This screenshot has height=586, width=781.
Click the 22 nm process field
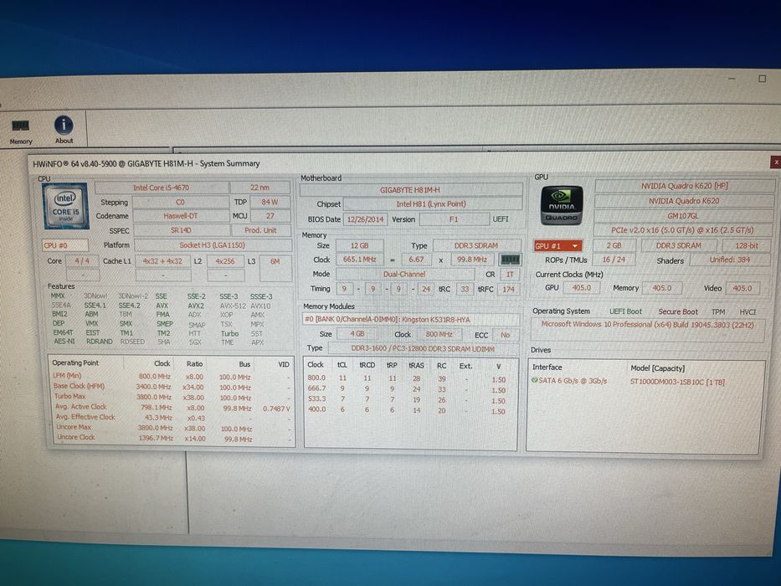[x=260, y=188]
